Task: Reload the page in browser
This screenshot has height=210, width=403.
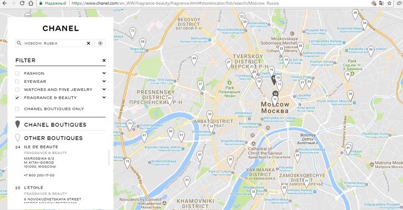Action: [22, 3]
